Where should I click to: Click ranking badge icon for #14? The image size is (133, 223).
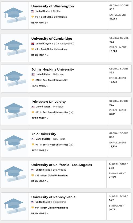click(33, 208)
